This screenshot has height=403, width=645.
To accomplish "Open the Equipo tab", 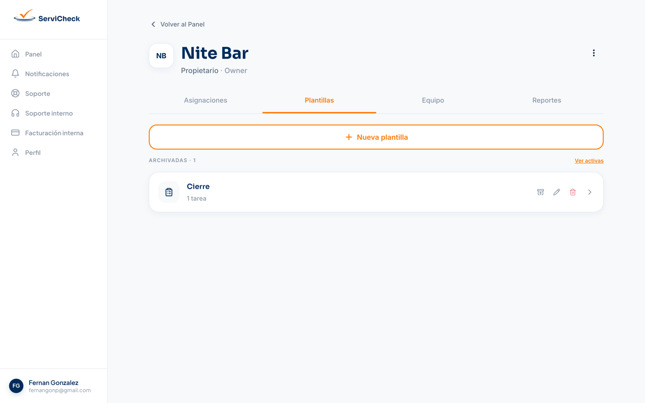I will 433,100.
